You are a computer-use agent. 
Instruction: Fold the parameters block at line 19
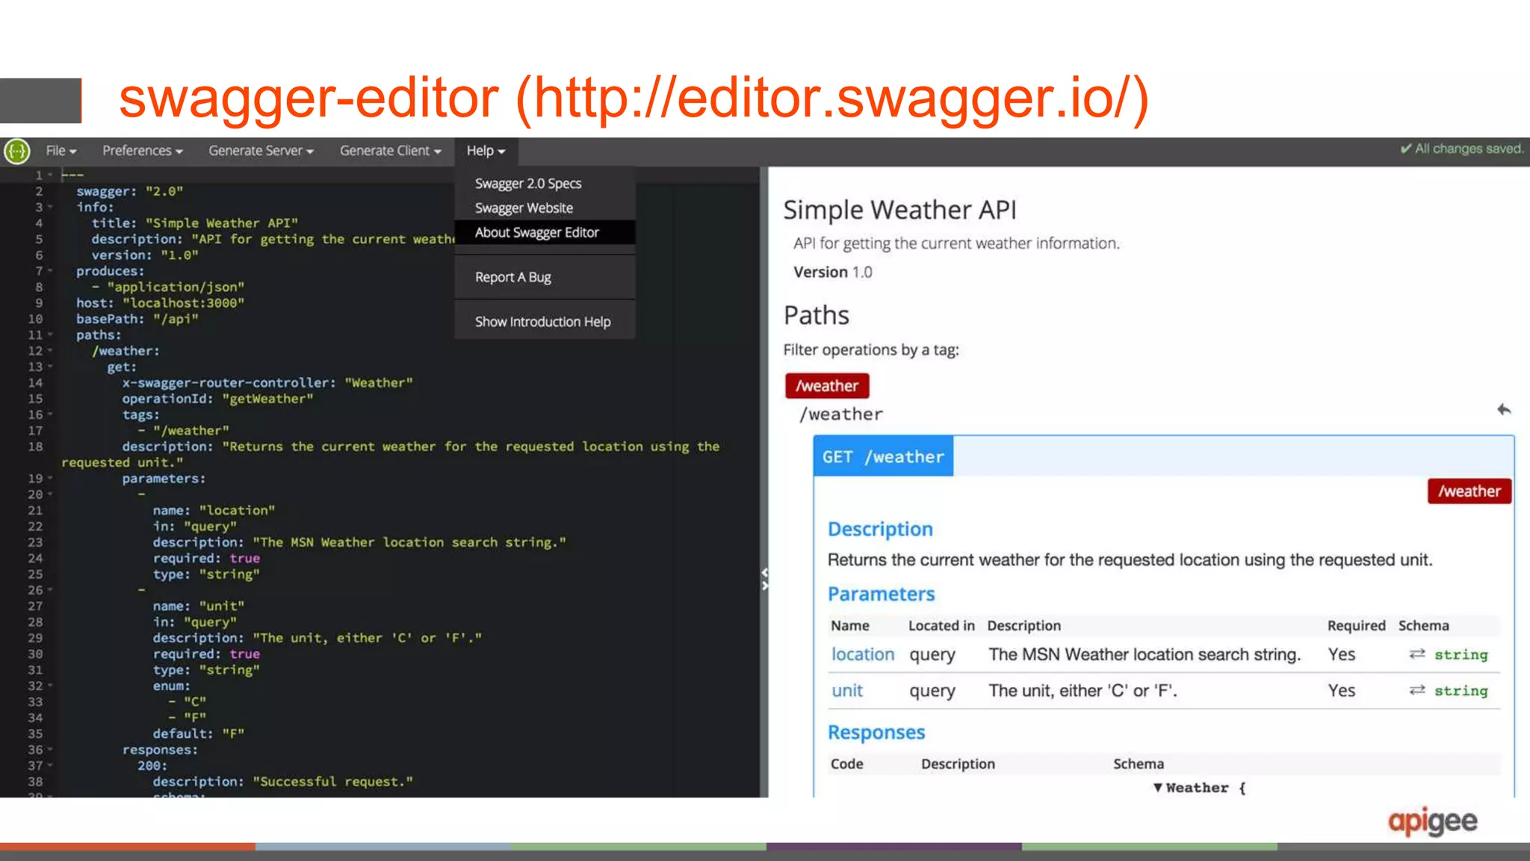[50, 479]
